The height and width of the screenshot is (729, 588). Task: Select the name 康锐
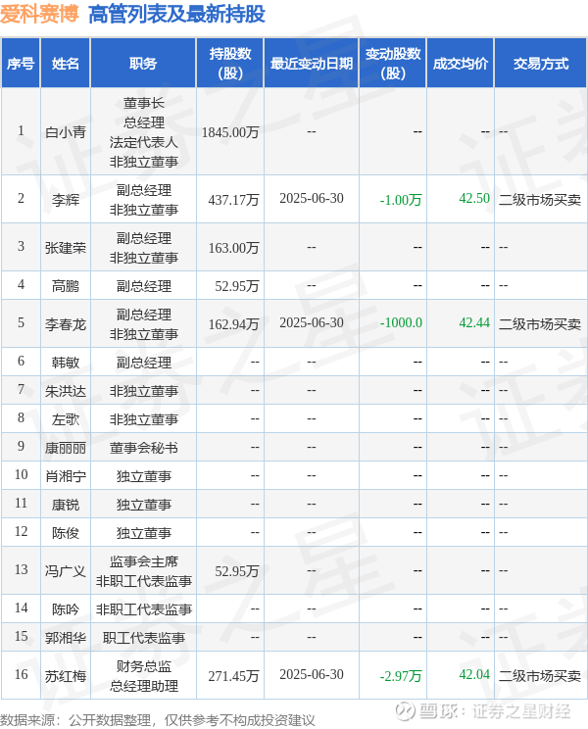coord(66,505)
